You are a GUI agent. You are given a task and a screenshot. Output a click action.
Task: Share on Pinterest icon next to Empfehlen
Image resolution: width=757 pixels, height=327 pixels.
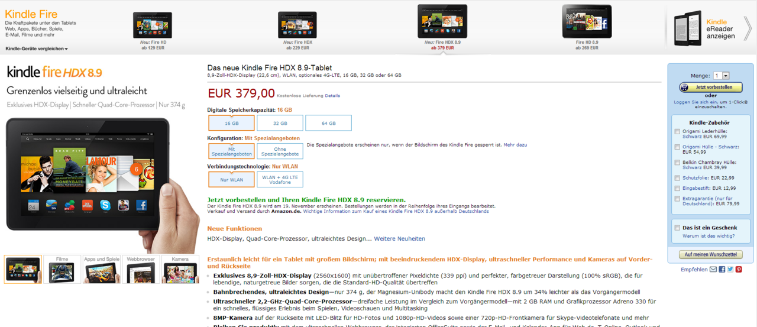point(739,269)
